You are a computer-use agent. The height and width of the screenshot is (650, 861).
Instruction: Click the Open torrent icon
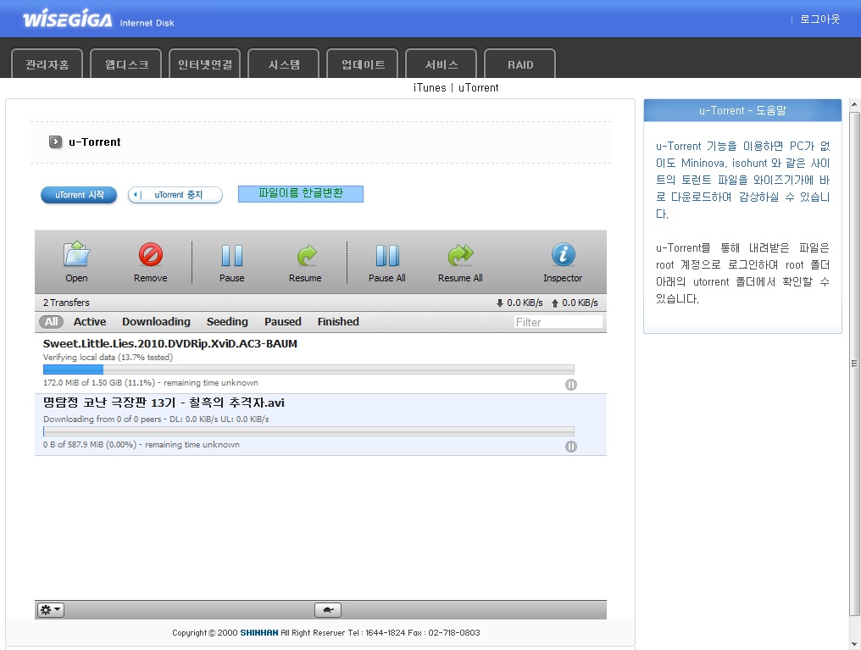click(76, 256)
